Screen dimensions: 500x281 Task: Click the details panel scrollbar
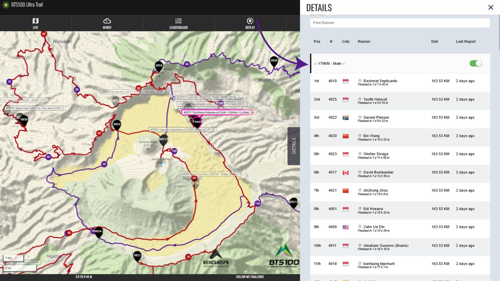[x=499, y=33]
